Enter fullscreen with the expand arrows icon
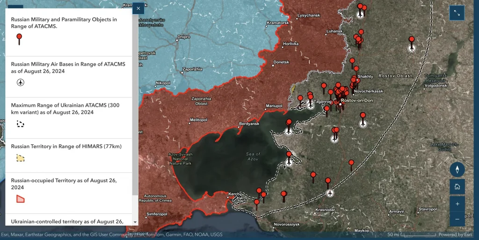 coord(457,13)
